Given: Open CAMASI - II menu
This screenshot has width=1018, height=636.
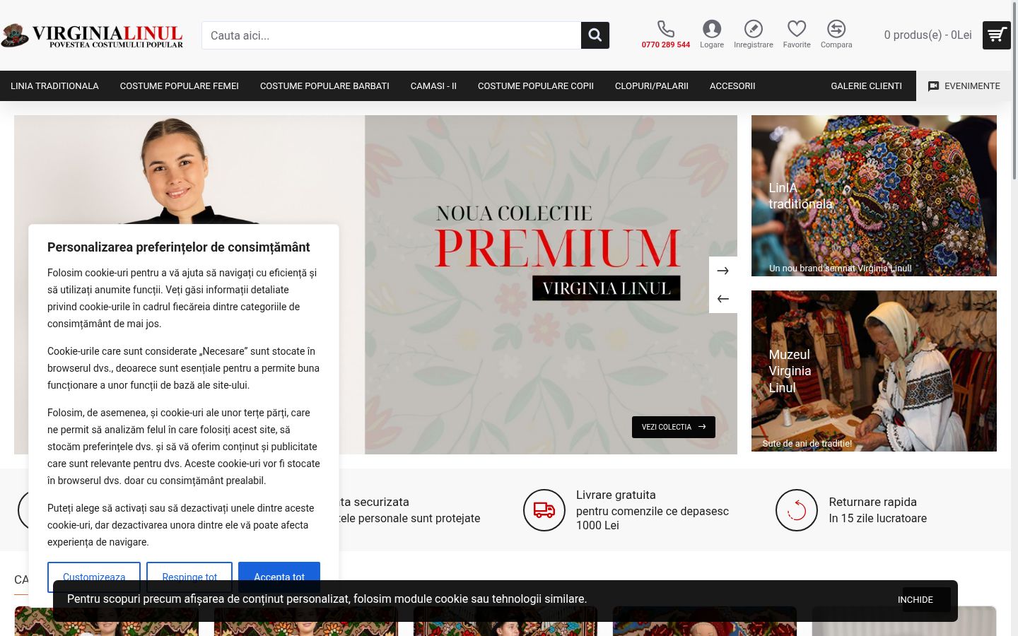Looking at the screenshot, I should (433, 86).
